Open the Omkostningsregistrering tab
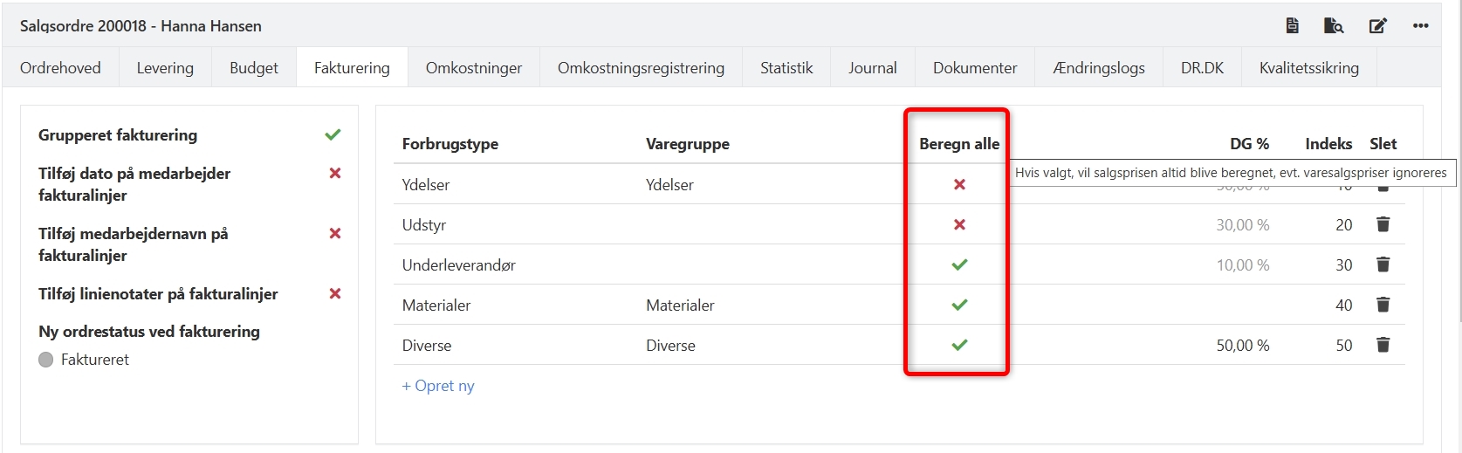Screen dimensions: 1462x453 click(641, 67)
